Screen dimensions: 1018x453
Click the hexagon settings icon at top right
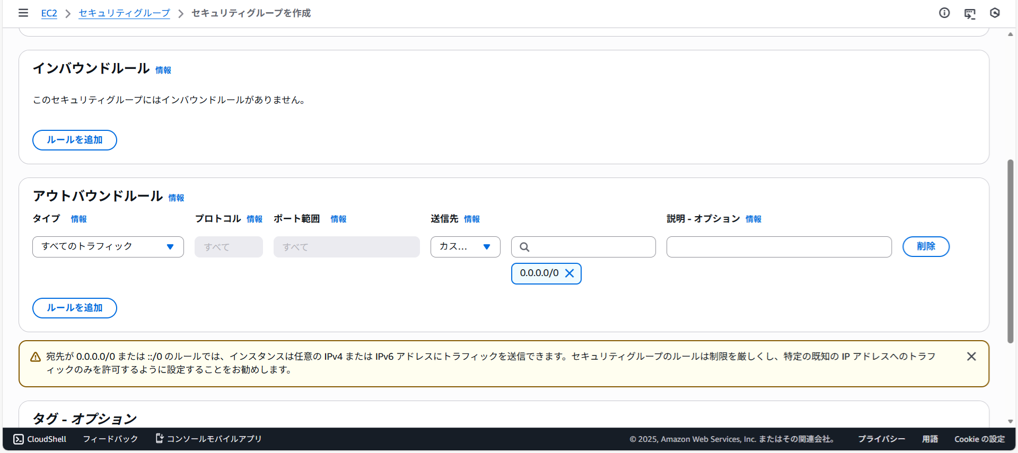coord(995,13)
